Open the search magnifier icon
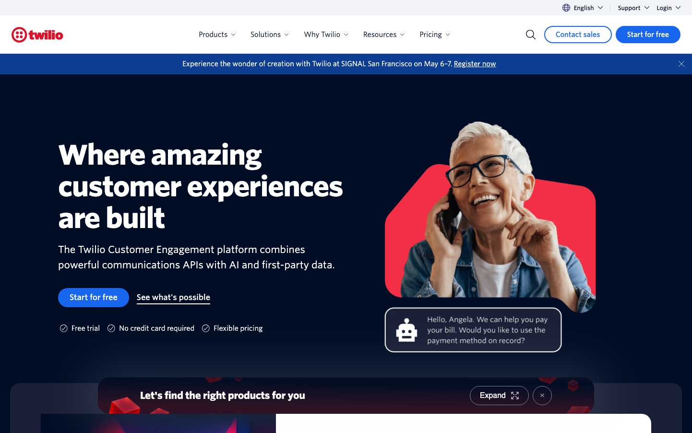This screenshot has height=433, width=692. (x=530, y=35)
